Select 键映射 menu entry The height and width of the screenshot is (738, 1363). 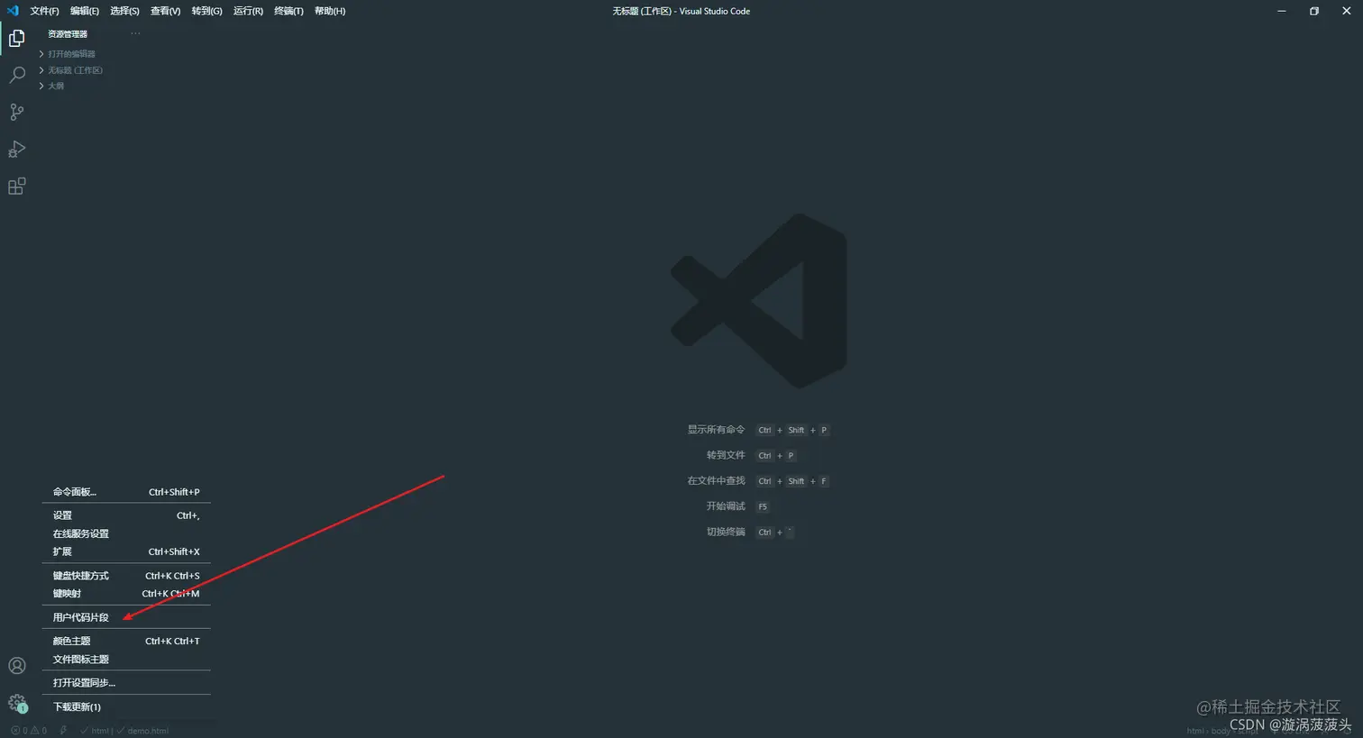coord(126,594)
